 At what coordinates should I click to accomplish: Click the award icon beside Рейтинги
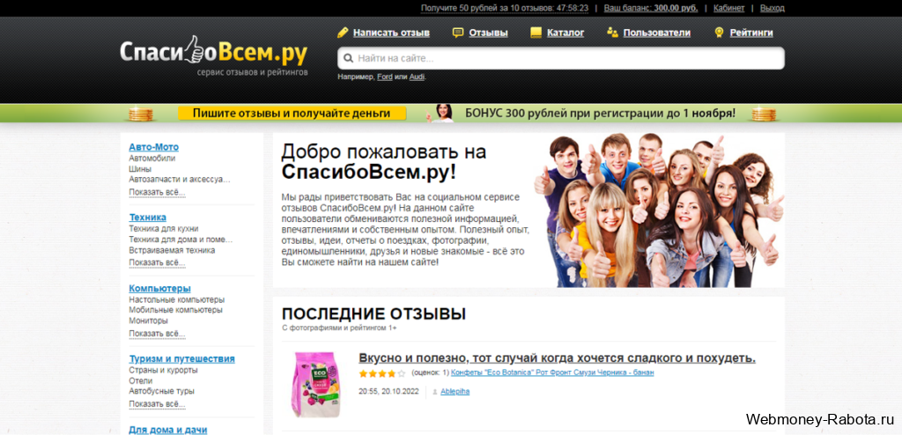tap(719, 33)
